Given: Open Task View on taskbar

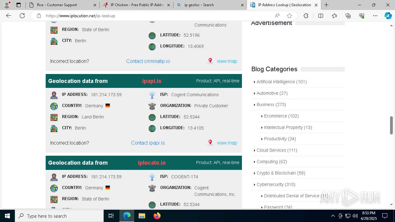Looking at the screenshot, I should pyautogui.click(x=111, y=216).
